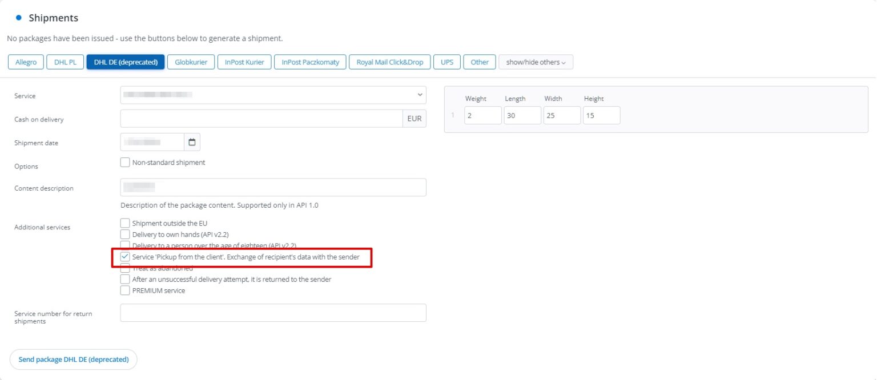Tick the Treat as abandoned checkbox
877x380 pixels.
pyautogui.click(x=125, y=269)
